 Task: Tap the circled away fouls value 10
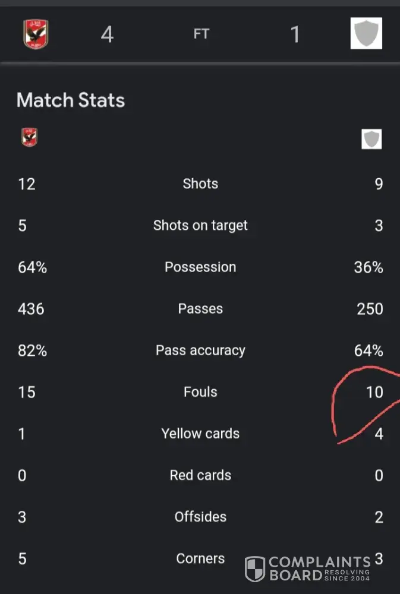point(374,392)
